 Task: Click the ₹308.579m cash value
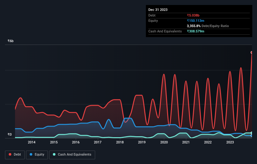point(196,31)
